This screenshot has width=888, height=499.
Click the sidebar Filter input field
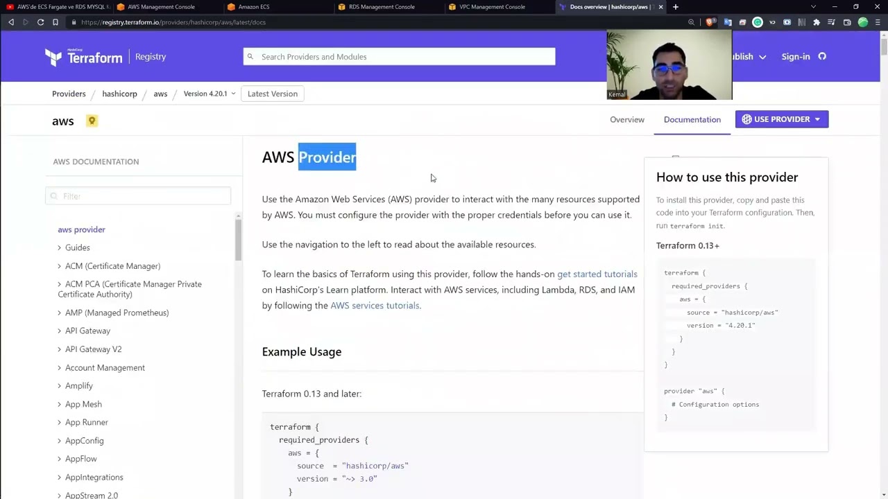click(x=138, y=196)
